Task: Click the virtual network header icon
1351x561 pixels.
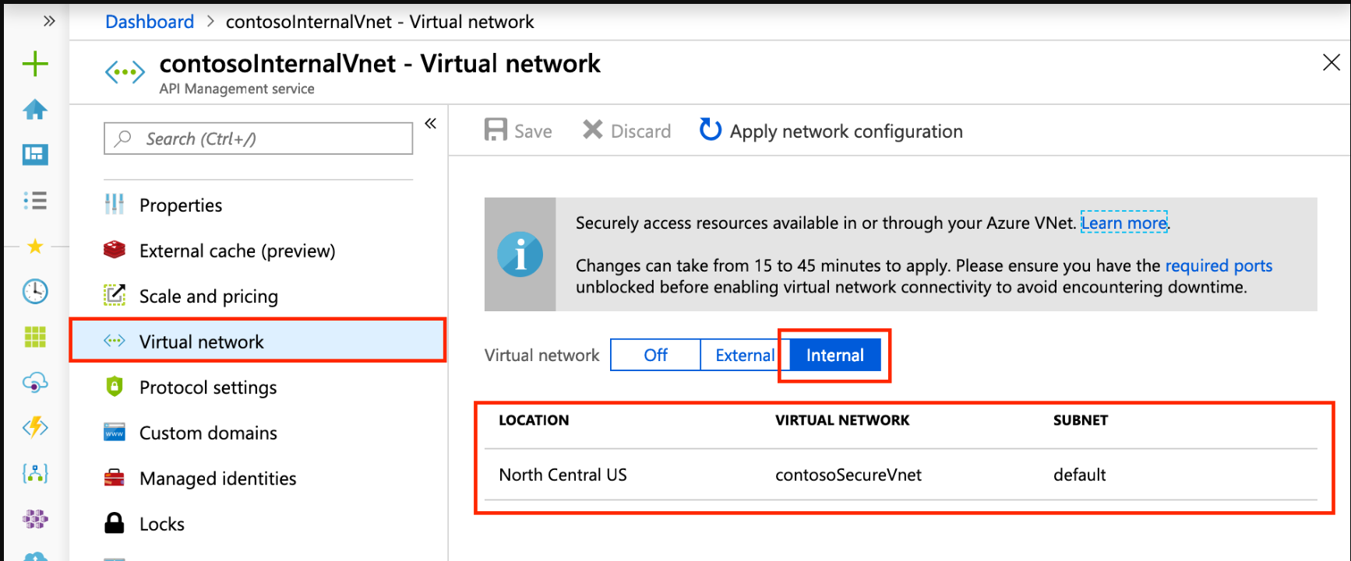Action: click(x=125, y=73)
